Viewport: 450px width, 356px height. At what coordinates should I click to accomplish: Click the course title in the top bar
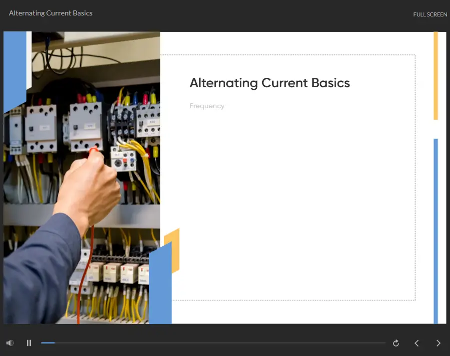tap(50, 13)
